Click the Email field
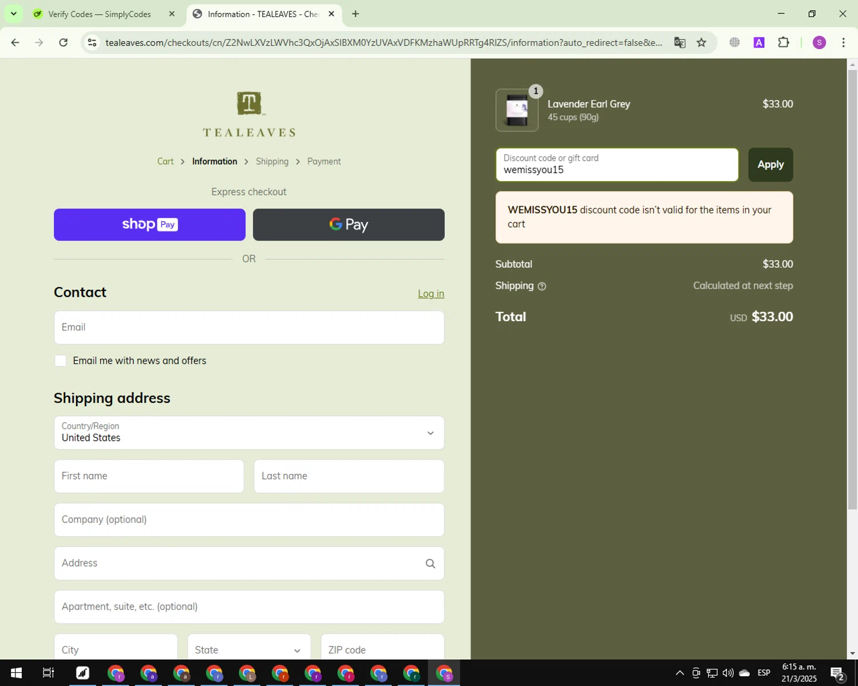 [x=249, y=328]
